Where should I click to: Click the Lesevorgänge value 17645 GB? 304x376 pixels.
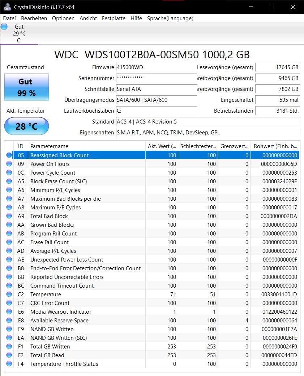[278, 67]
